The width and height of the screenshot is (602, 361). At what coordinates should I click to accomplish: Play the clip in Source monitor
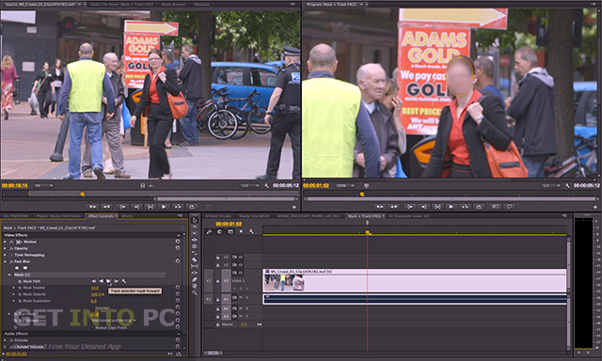click(x=164, y=207)
